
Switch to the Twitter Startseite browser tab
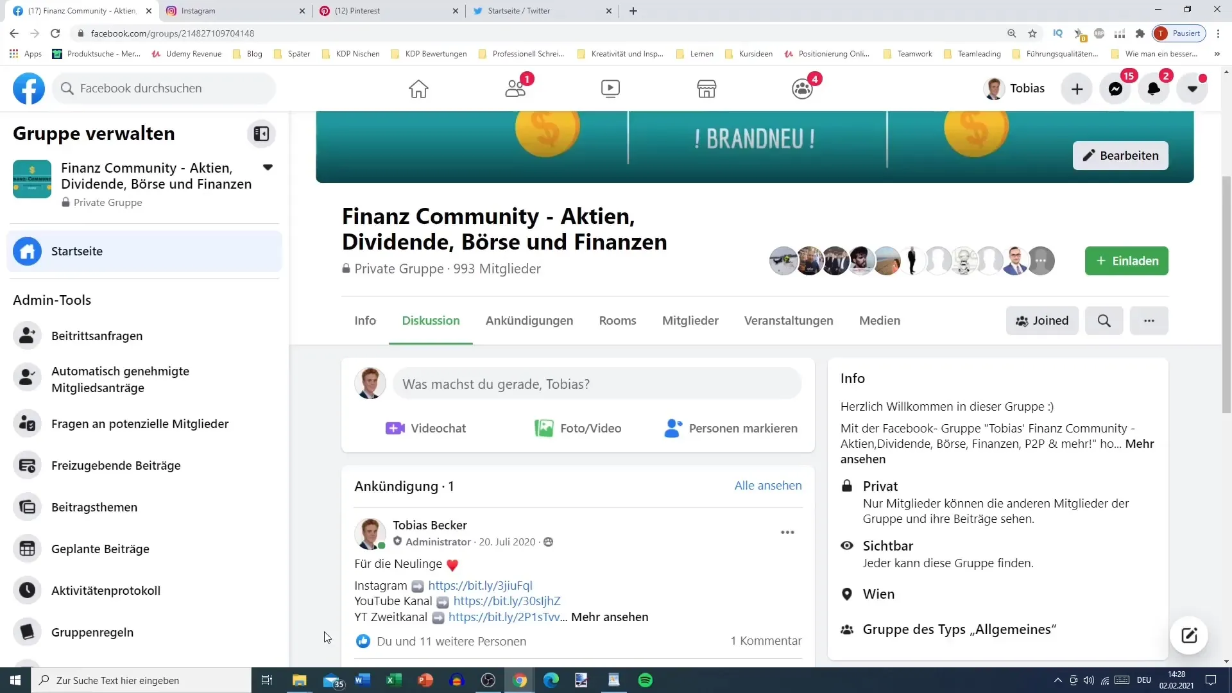point(542,11)
